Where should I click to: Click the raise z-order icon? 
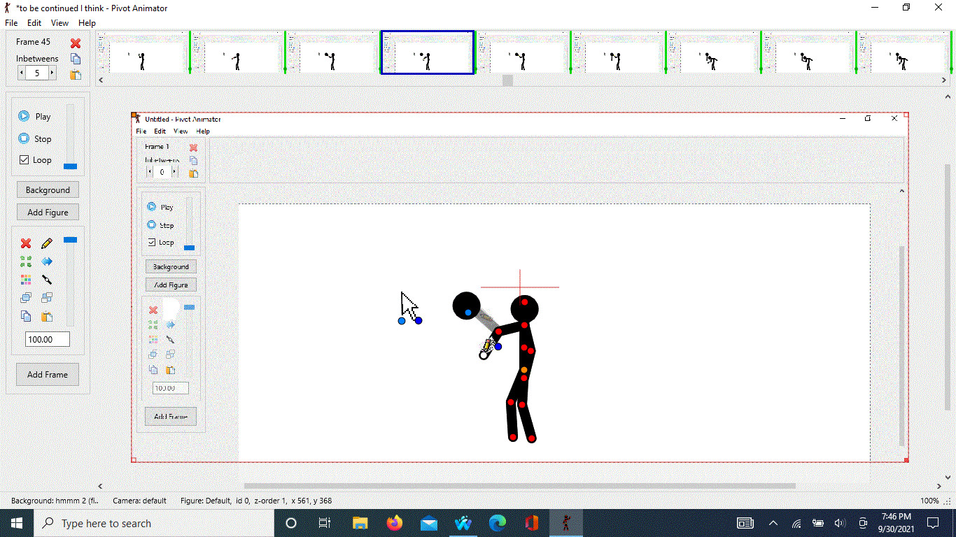click(x=26, y=297)
